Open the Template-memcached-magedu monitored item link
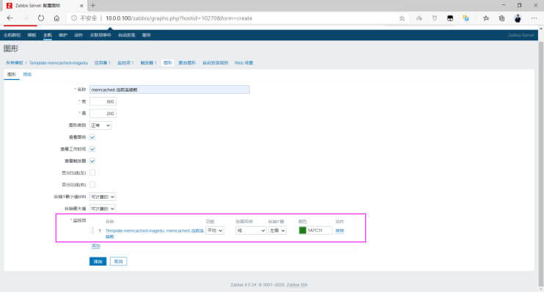544x292 pixels. click(x=155, y=233)
